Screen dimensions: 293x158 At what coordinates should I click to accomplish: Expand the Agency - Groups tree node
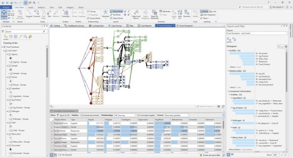pyautogui.click(x=9, y=62)
